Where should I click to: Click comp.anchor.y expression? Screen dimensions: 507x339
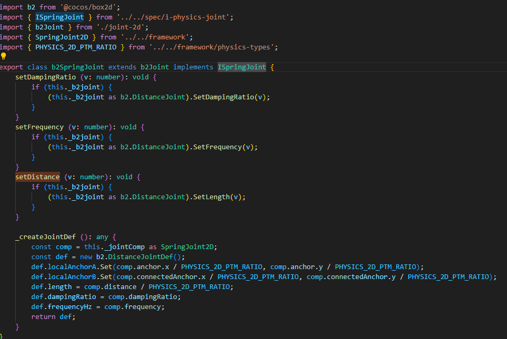coord(297,267)
